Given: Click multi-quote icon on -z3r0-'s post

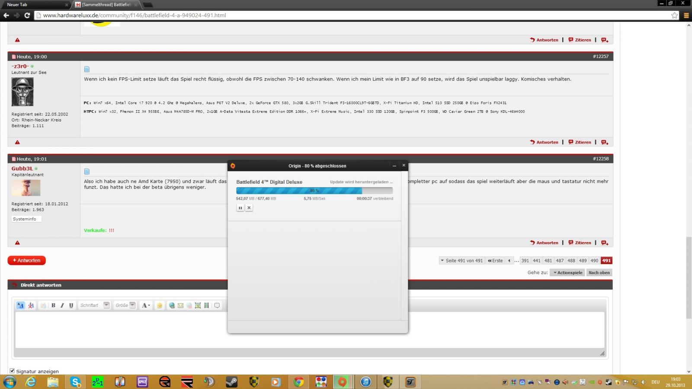Looking at the screenshot, I should (x=605, y=142).
